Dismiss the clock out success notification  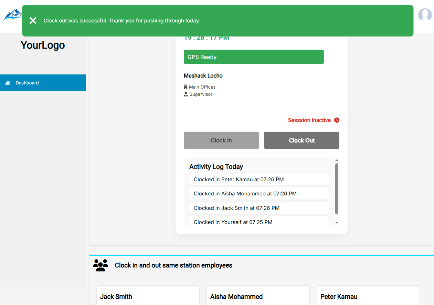[33, 20]
